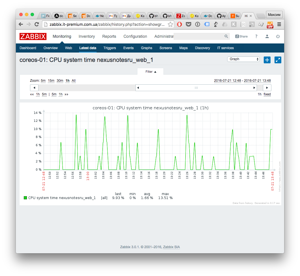300x276 pixels.
Task: Toggle fixed time period link
Action: 267,94
